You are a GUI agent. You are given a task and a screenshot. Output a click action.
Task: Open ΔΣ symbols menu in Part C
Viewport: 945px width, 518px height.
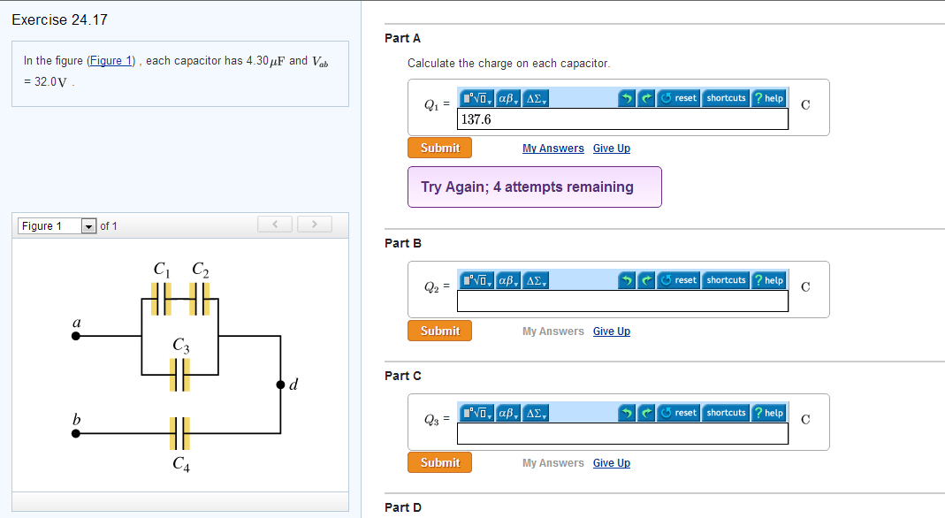(536, 413)
